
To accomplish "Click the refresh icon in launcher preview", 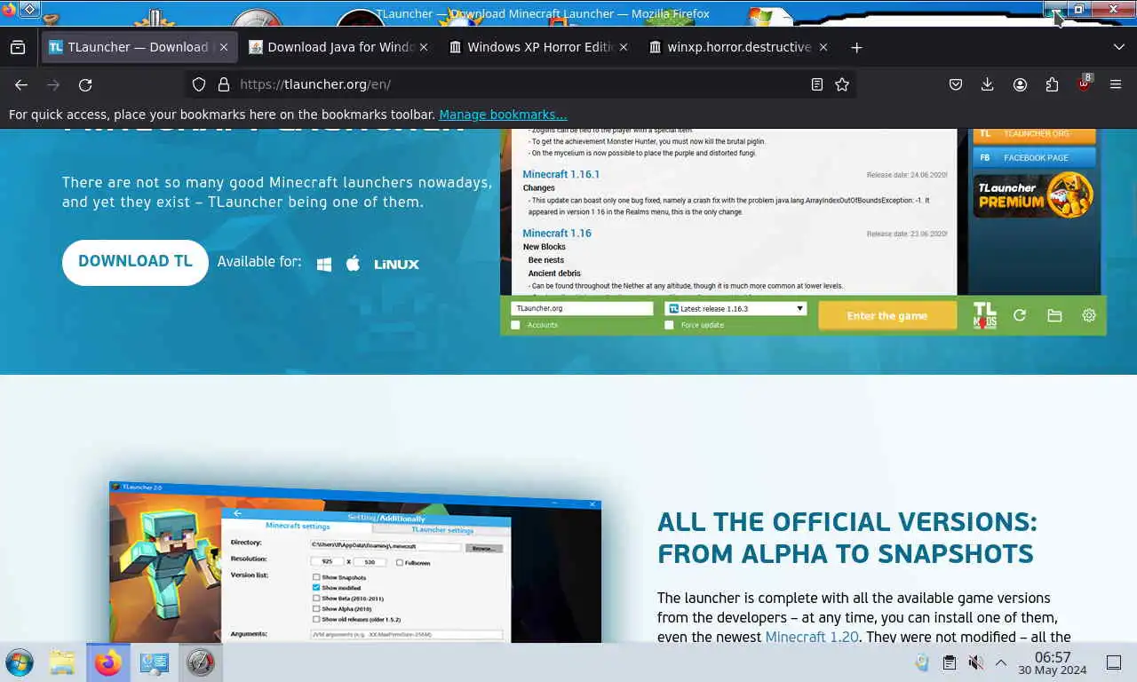I will (x=1020, y=315).
